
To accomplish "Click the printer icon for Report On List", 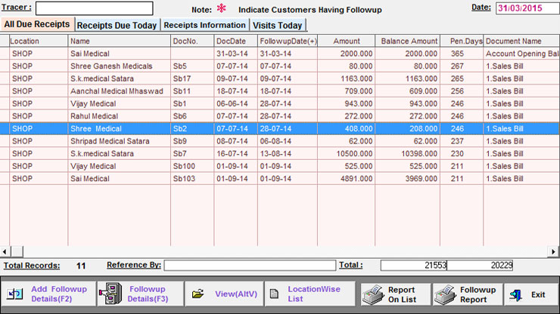I will [372, 294].
